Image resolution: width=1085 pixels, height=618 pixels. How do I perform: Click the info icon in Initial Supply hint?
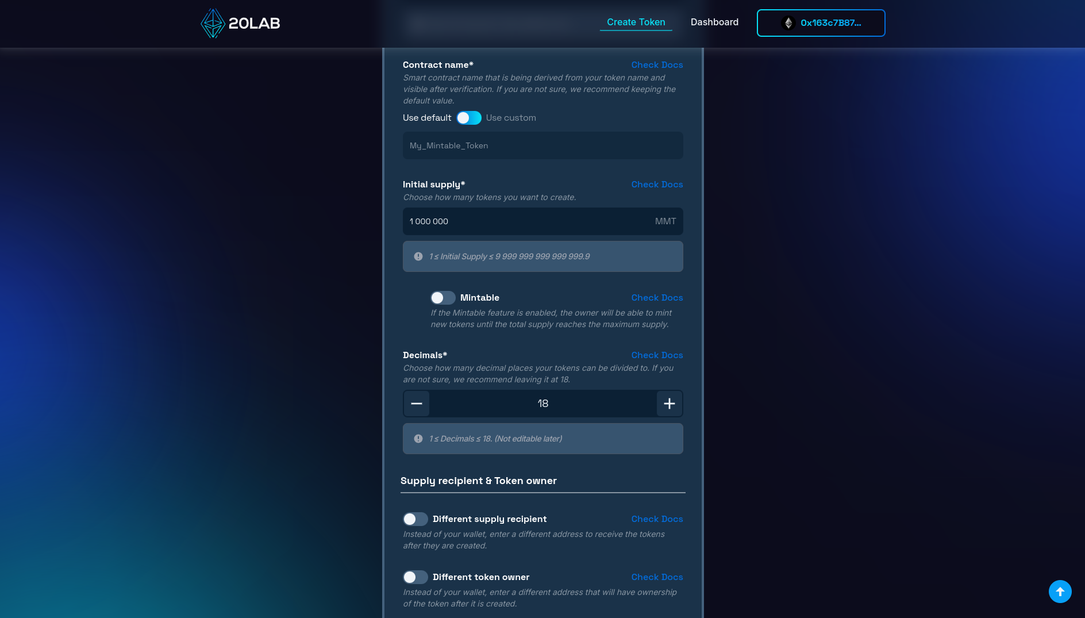(418, 256)
